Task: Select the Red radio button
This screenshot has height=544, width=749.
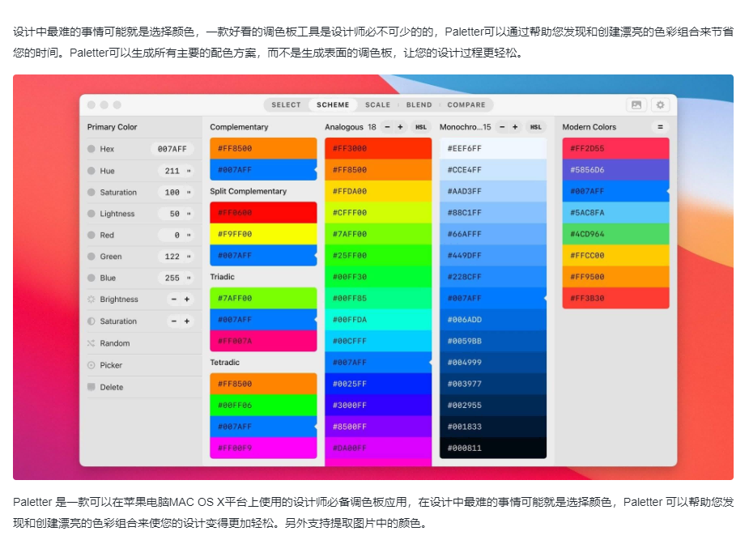Action: coord(91,236)
